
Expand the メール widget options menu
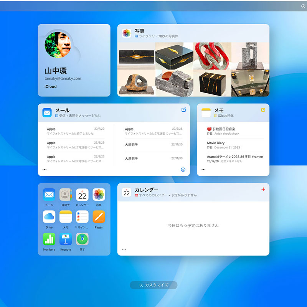tap(45, 169)
